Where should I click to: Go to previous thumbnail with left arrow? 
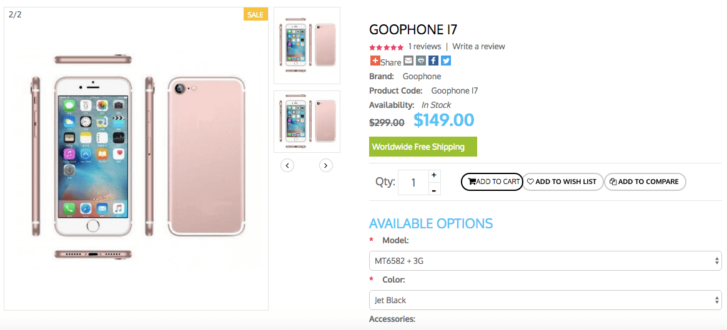[x=287, y=165]
